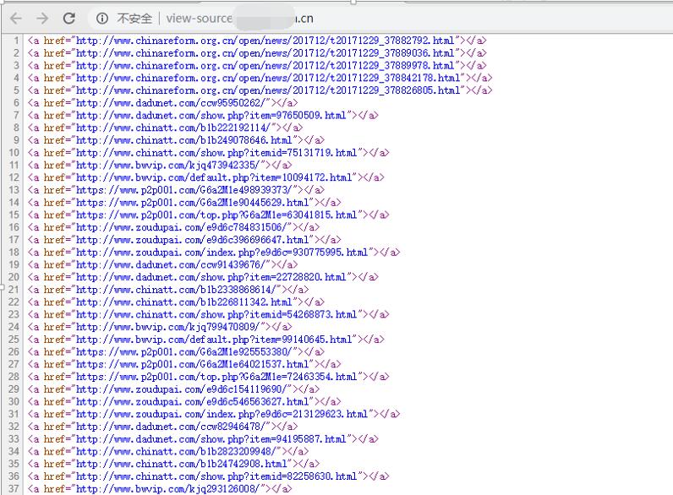Open p2p001 link G6a2M1e498939373

[184, 190]
